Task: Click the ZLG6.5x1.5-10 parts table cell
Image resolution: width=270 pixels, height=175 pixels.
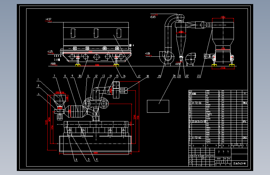Action: [x=199, y=121]
